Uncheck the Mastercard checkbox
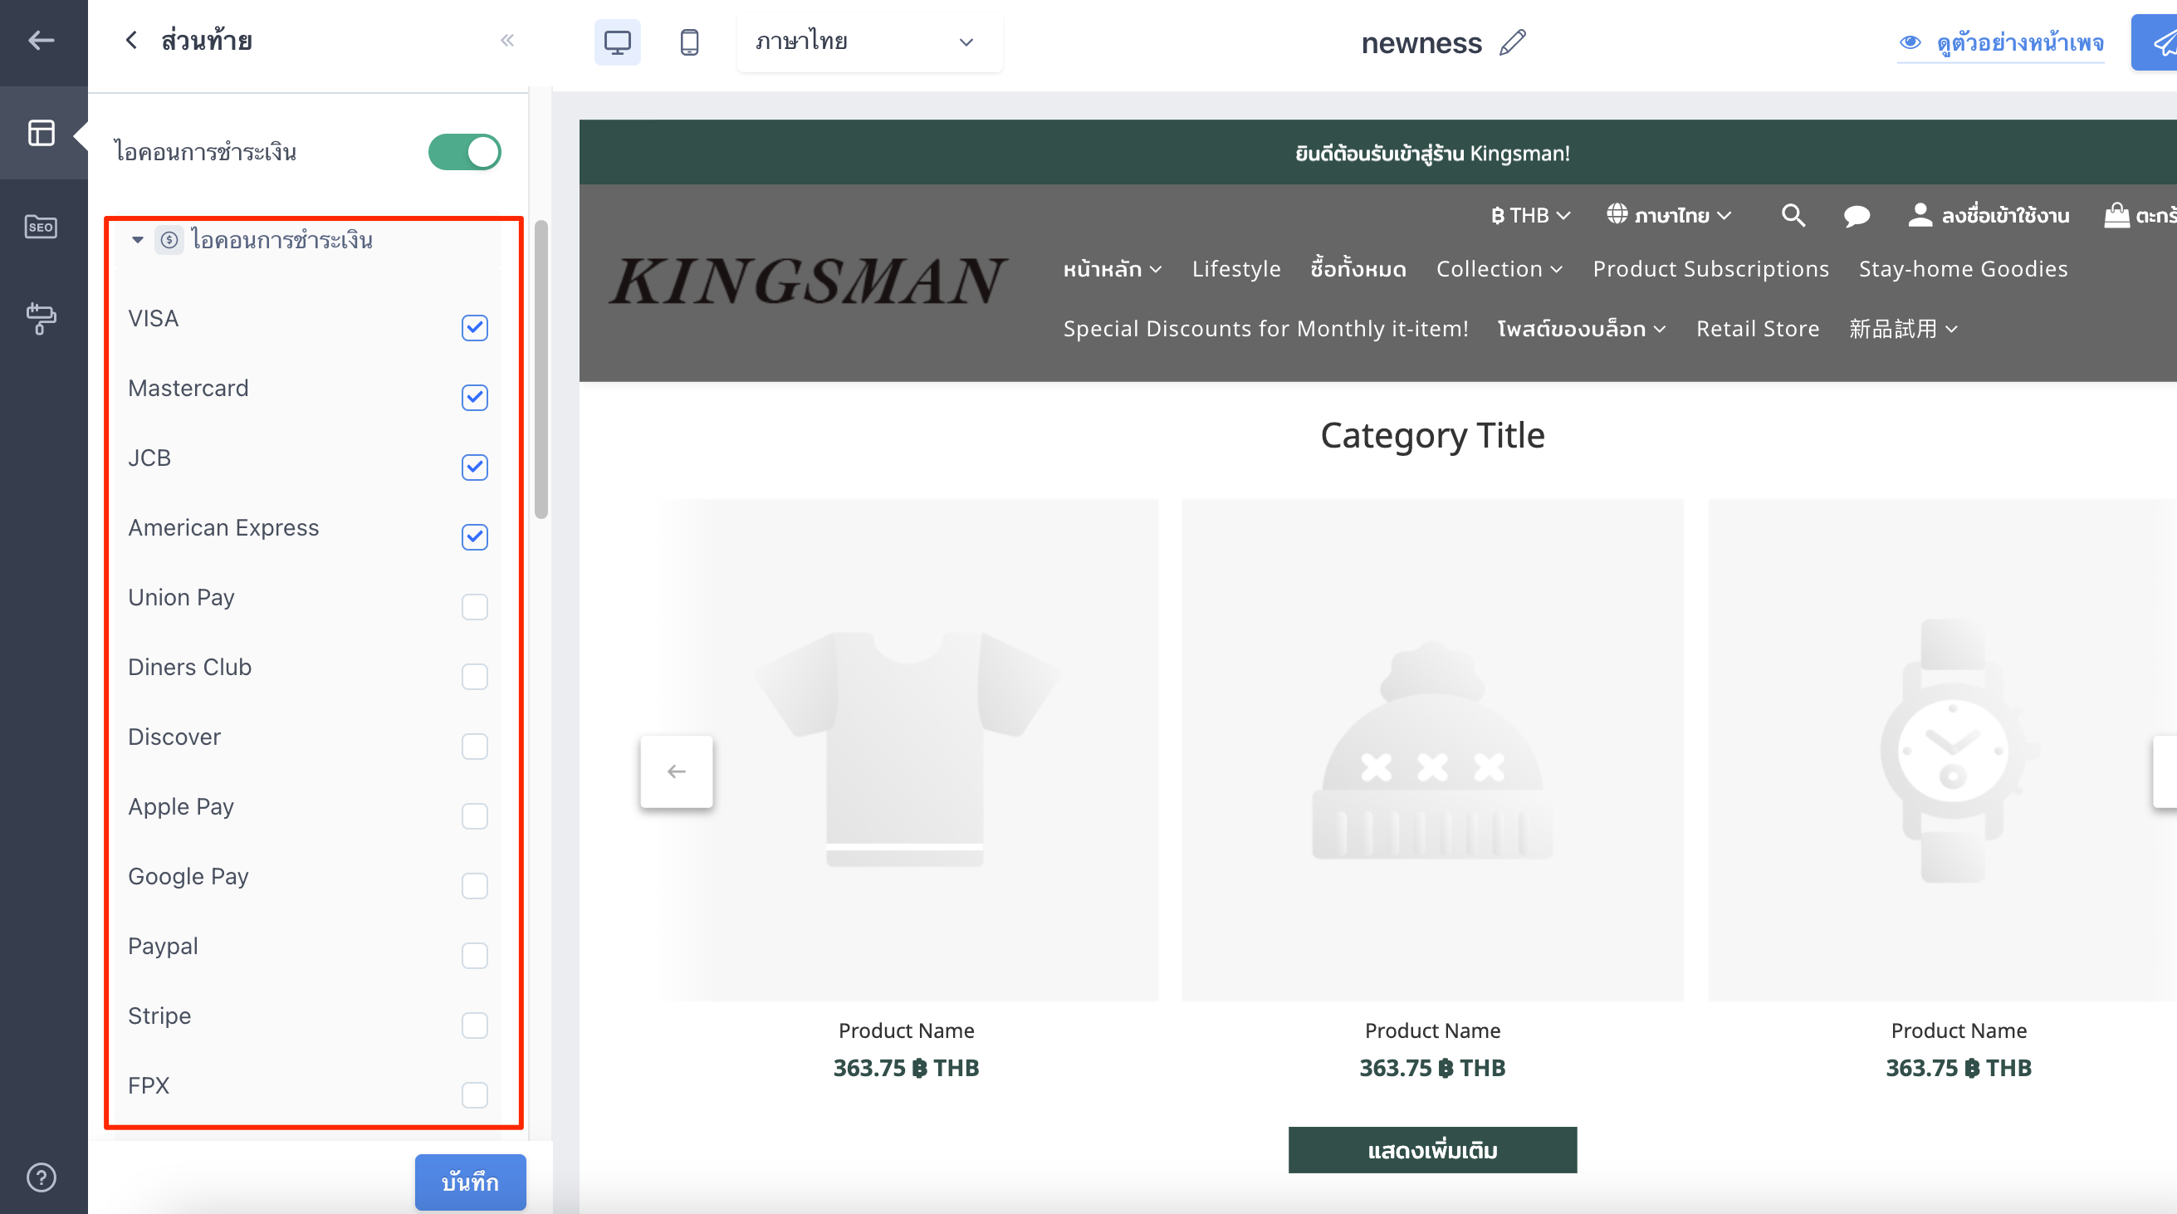Image resolution: width=2177 pixels, height=1214 pixels. point(475,398)
